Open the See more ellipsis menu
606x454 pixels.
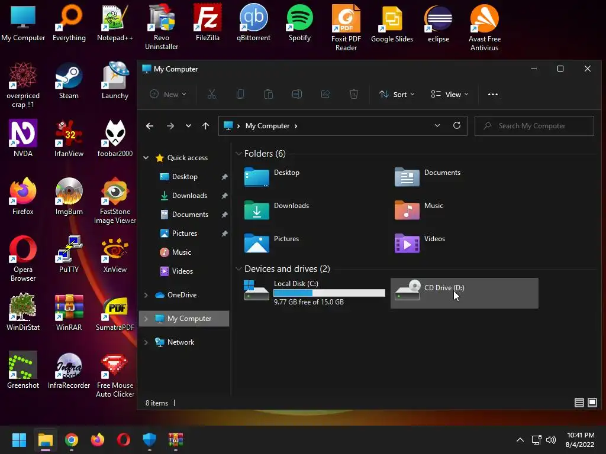493,94
